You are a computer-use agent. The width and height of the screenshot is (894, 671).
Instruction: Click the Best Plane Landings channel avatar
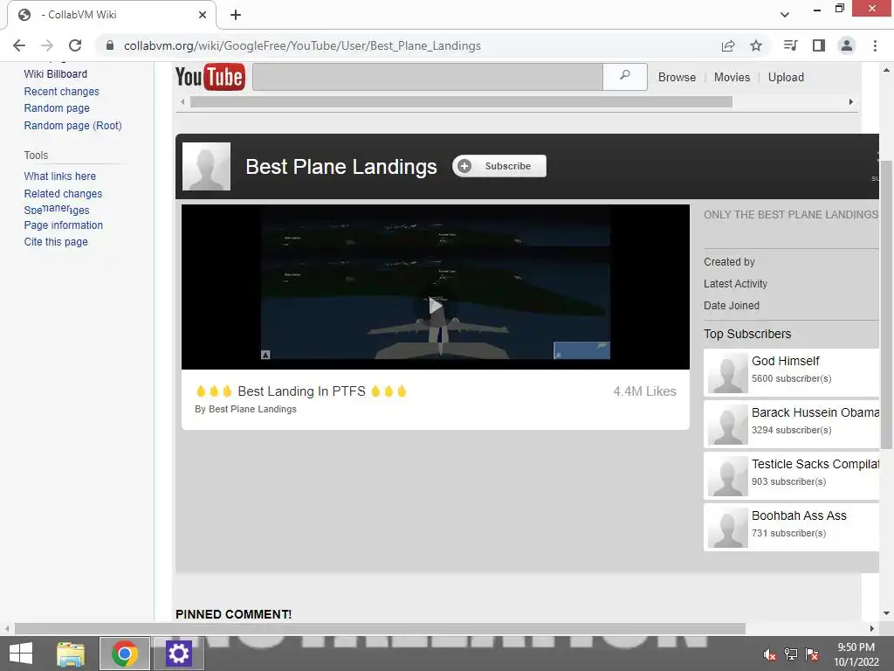point(206,166)
